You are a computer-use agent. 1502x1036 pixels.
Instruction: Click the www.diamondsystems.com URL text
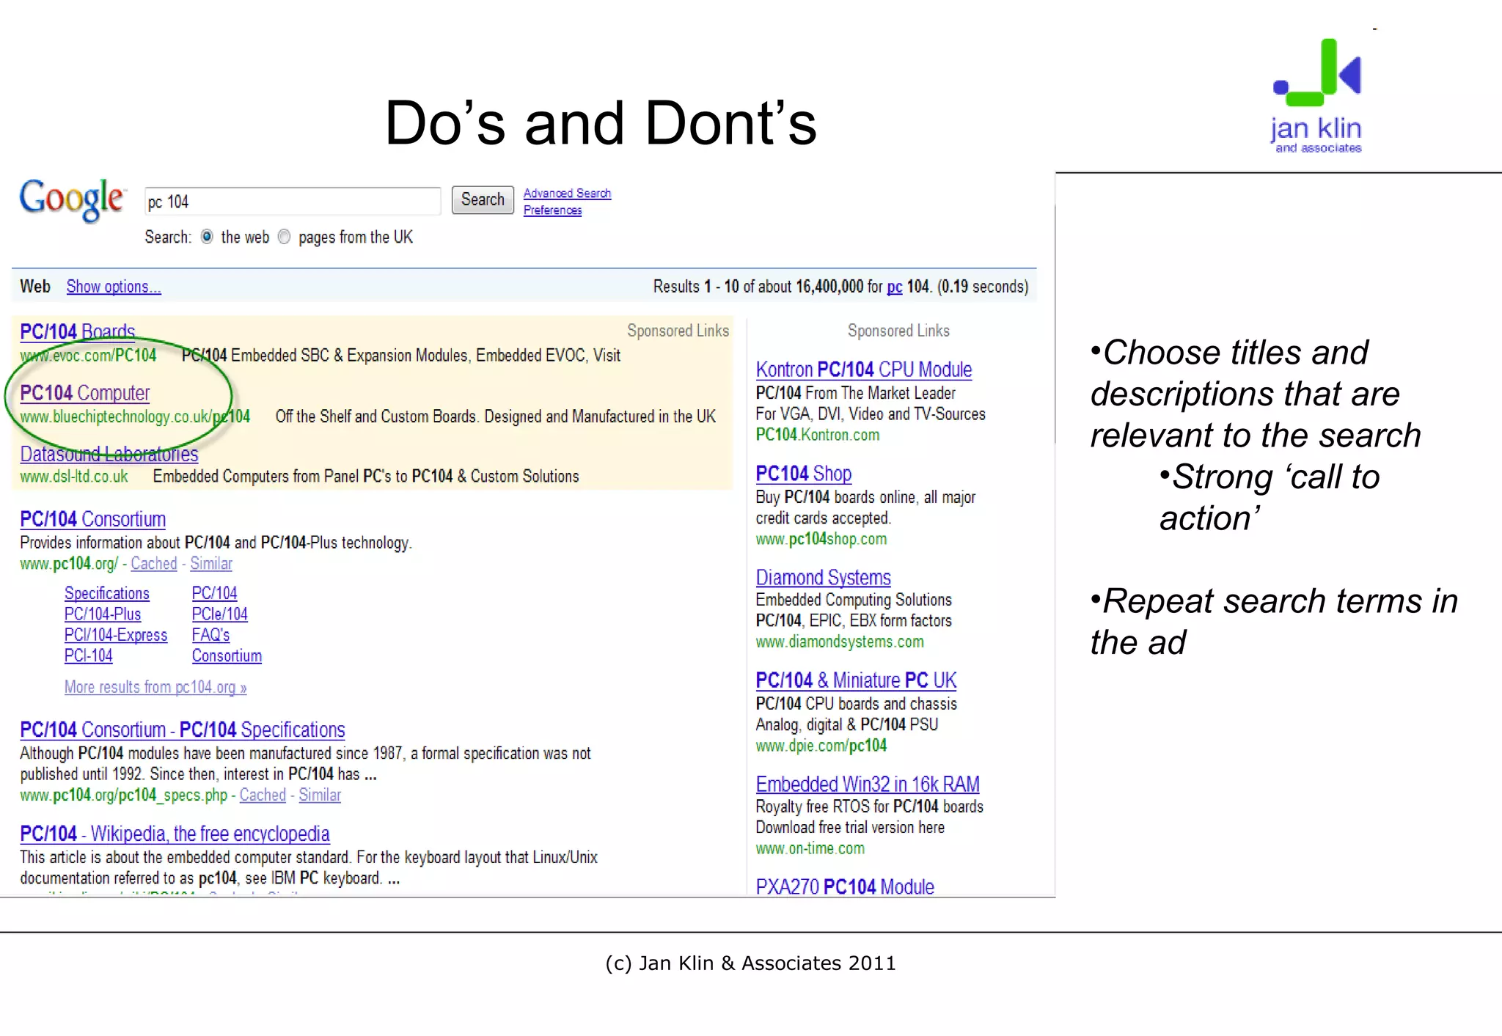[x=840, y=642]
